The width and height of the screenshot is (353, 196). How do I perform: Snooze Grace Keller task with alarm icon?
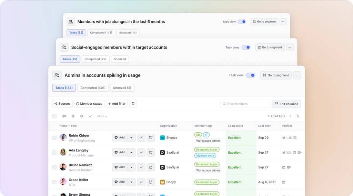tap(151, 182)
